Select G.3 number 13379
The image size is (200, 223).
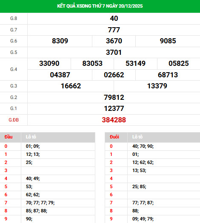point(157,86)
